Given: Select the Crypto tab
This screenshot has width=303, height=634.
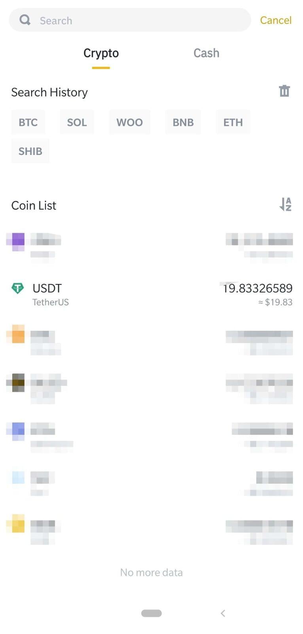Looking at the screenshot, I should [x=101, y=53].
